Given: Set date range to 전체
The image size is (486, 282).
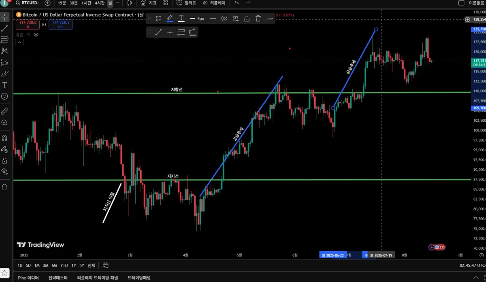Looking at the screenshot, I should (x=92, y=265).
